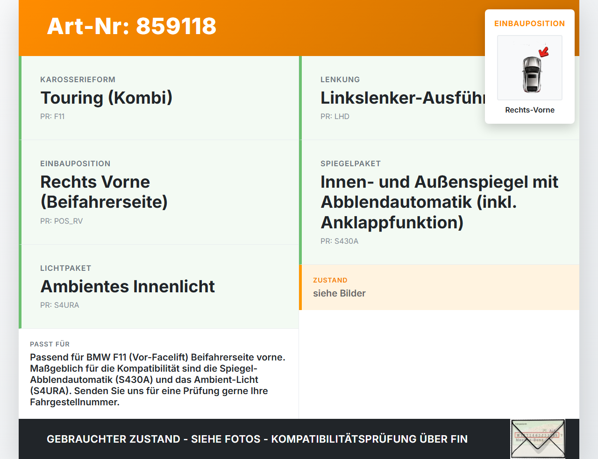Open the envelope document thumbnail
The height and width of the screenshot is (459, 598).
(x=538, y=439)
